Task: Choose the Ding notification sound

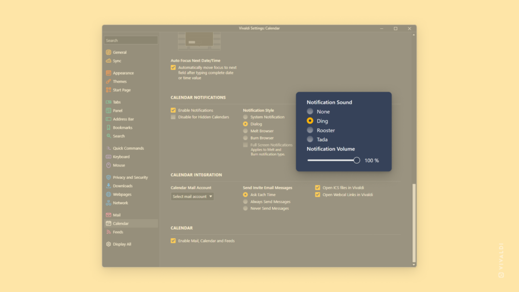Action: point(310,121)
